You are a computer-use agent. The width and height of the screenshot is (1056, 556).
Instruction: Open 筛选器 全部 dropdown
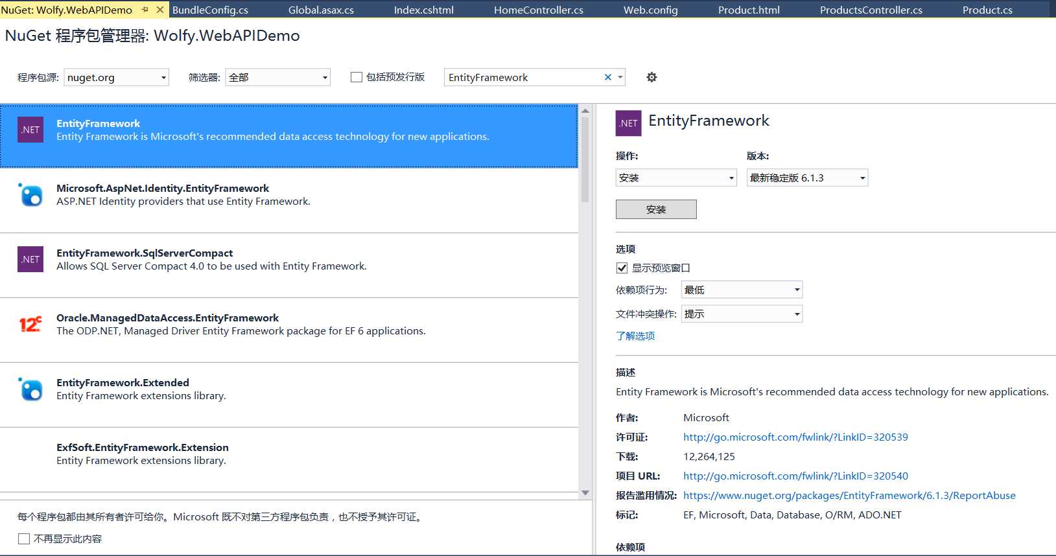[277, 77]
